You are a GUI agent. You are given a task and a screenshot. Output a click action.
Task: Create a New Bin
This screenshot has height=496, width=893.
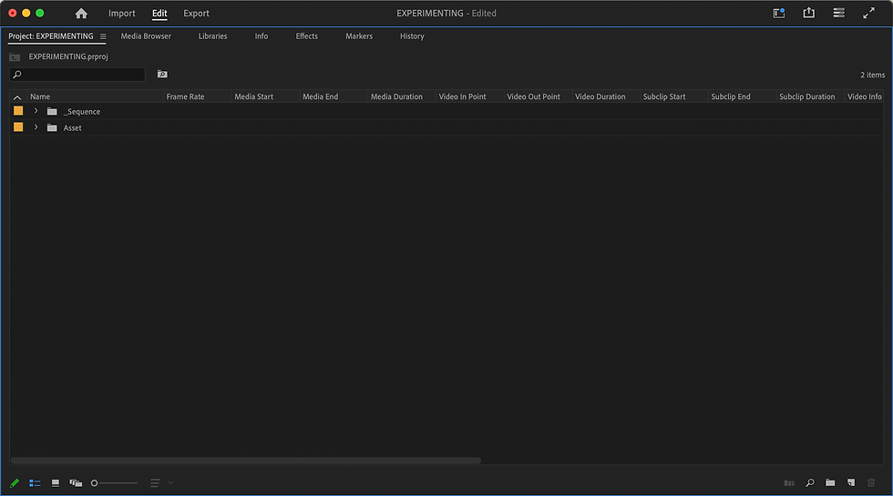click(830, 483)
